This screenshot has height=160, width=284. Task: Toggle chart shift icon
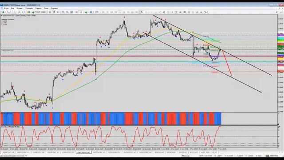pyautogui.click(x=81, y=12)
